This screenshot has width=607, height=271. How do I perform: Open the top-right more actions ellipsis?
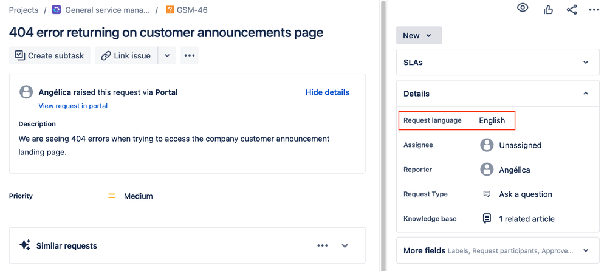594,10
